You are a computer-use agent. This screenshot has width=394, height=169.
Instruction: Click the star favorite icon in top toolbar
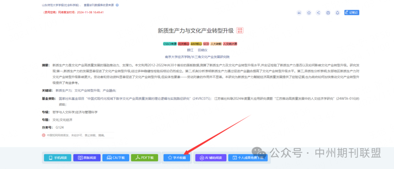309,13
